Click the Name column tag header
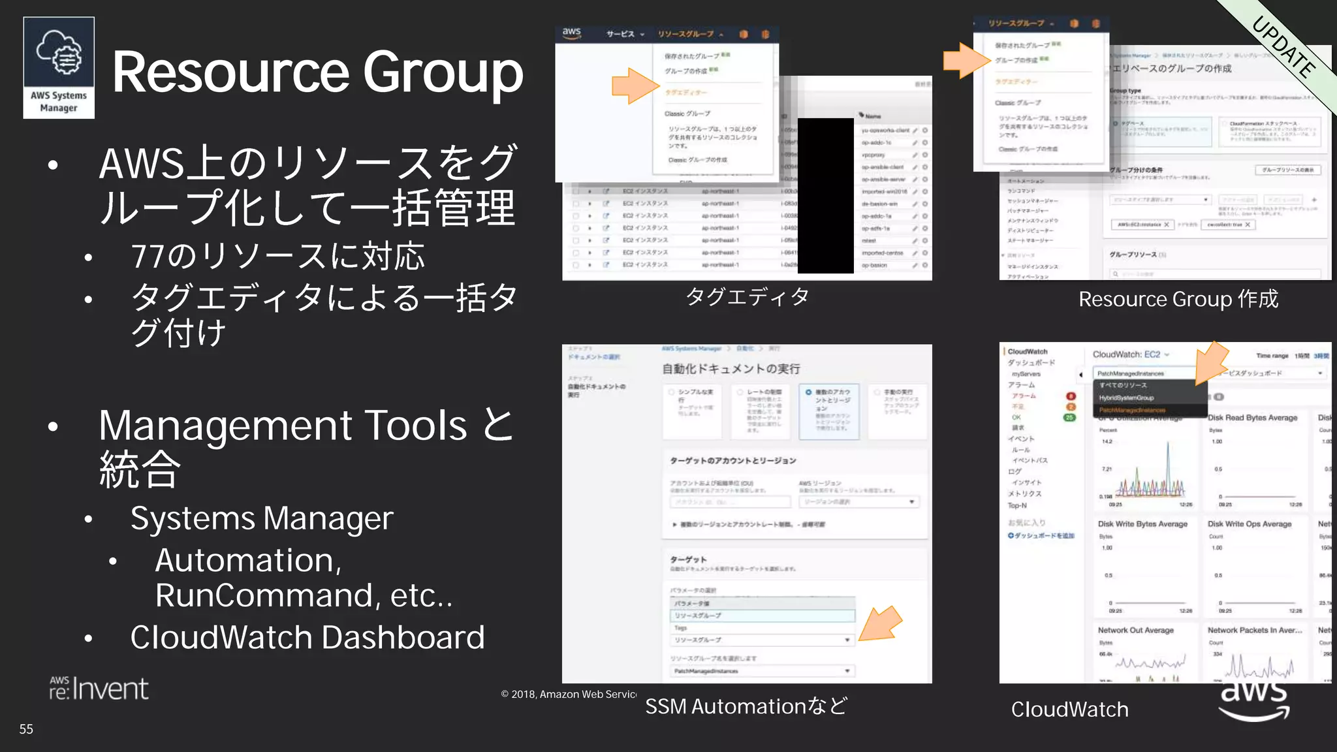Image resolution: width=1337 pixels, height=752 pixels. (x=870, y=116)
